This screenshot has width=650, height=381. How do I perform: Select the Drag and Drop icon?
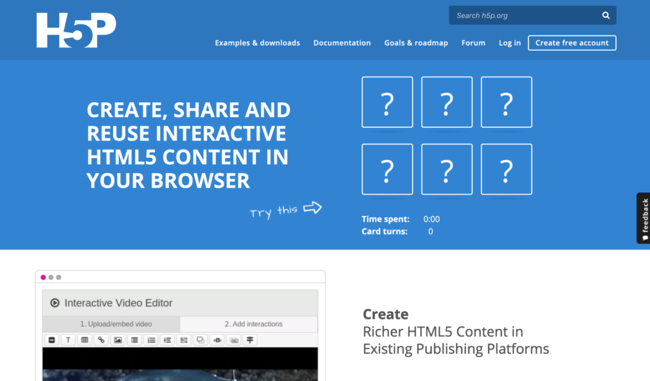(200, 340)
